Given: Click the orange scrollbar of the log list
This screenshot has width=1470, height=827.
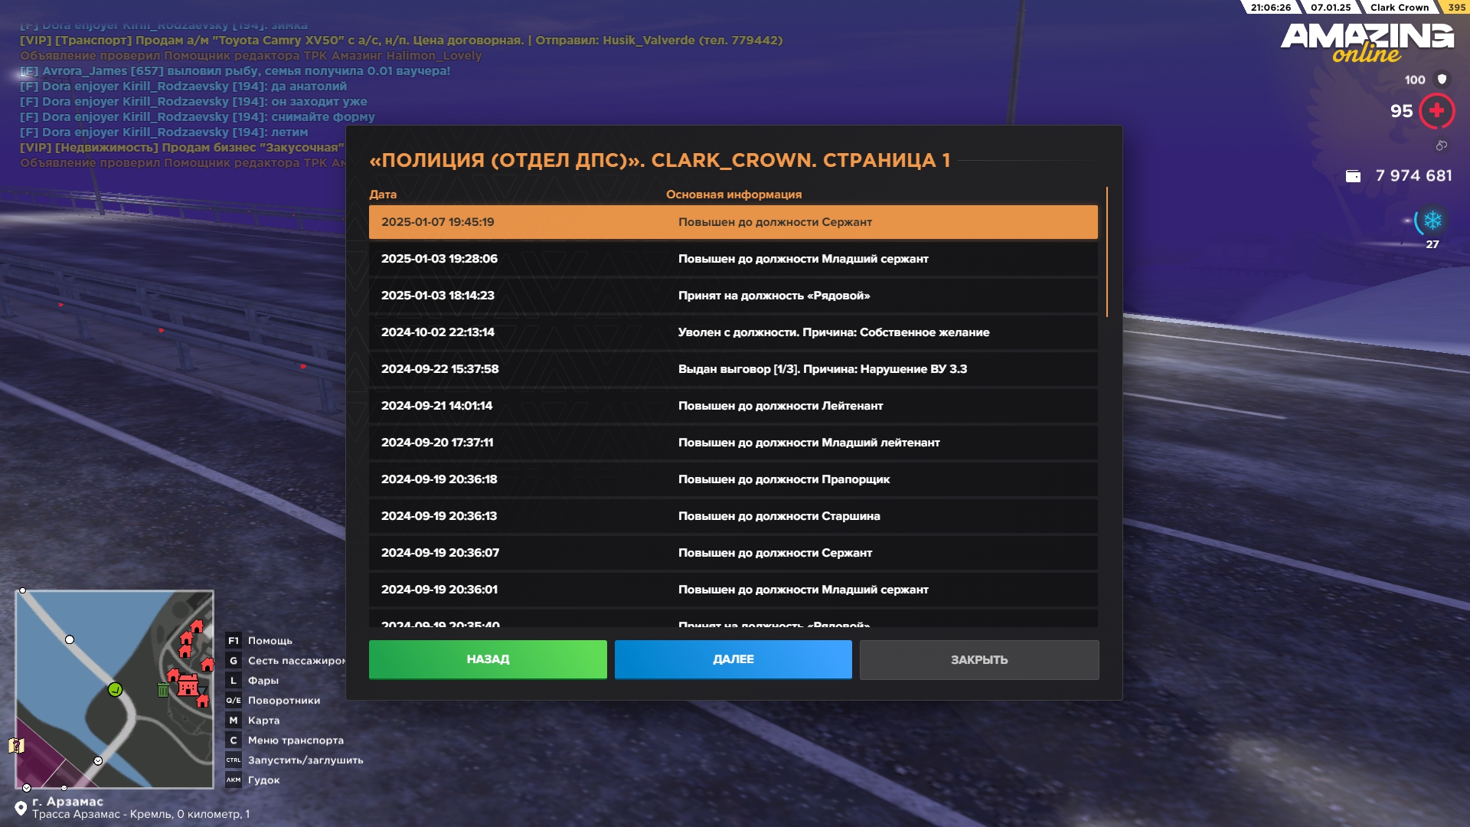Looking at the screenshot, I should pyautogui.click(x=1106, y=253).
